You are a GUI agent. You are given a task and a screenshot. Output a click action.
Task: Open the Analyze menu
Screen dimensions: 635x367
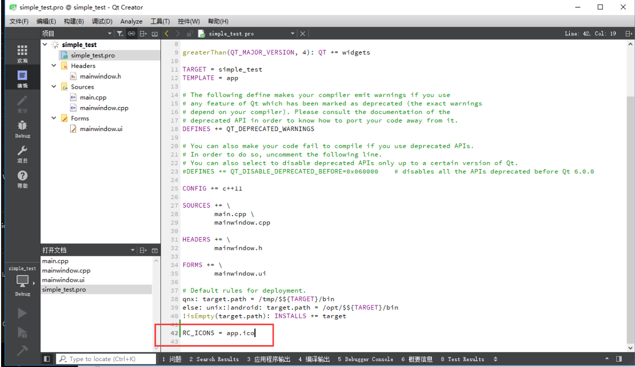tap(131, 21)
